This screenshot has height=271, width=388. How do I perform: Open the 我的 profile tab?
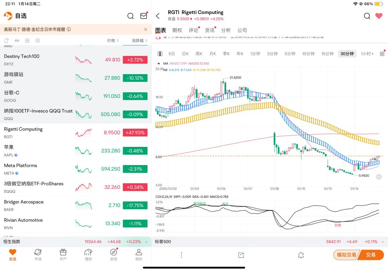139,255
